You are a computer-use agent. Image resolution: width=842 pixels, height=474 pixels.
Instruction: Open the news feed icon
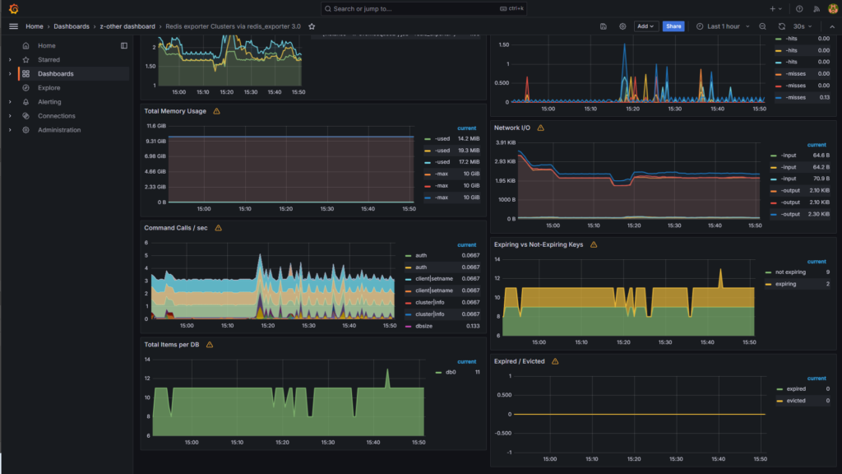pyautogui.click(x=817, y=8)
